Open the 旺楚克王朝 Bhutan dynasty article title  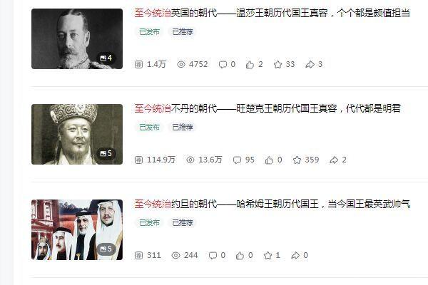(x=267, y=108)
